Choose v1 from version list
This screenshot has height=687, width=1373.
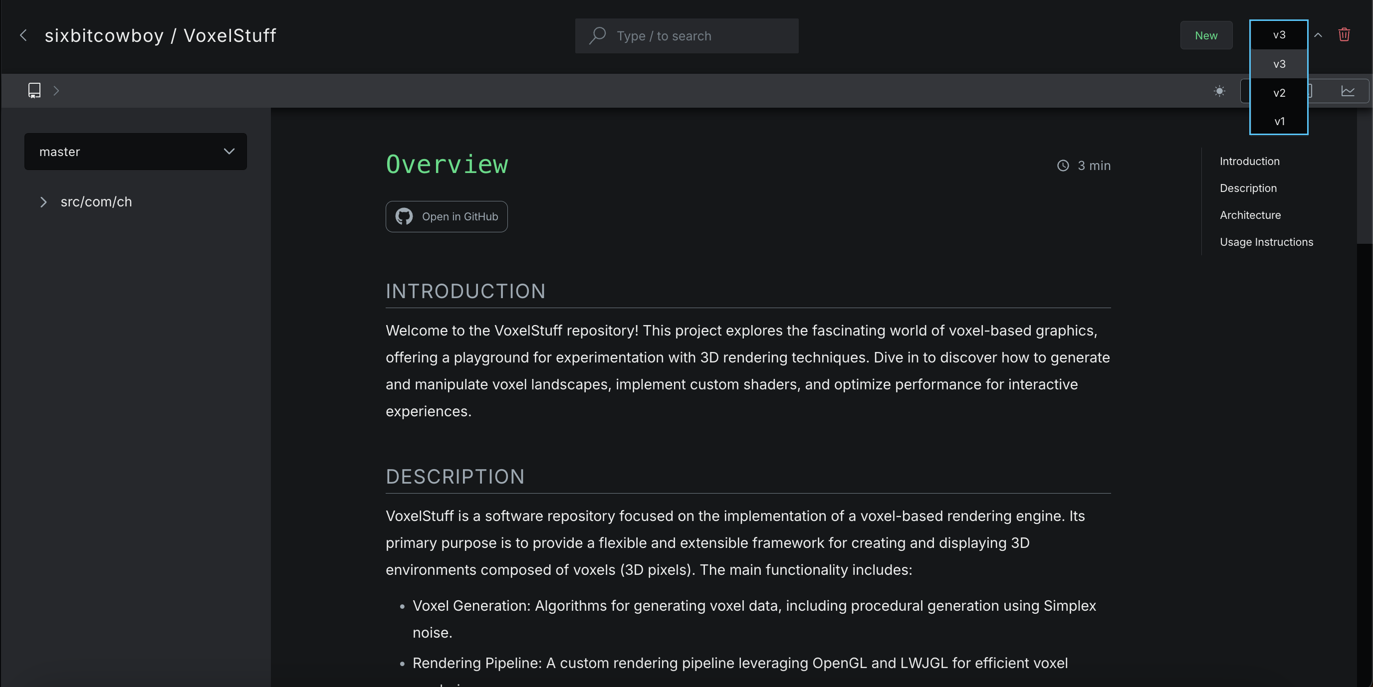[1279, 122]
